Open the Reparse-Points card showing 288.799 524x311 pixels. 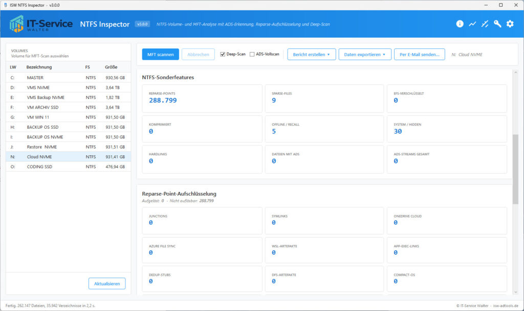pyautogui.click(x=202, y=99)
